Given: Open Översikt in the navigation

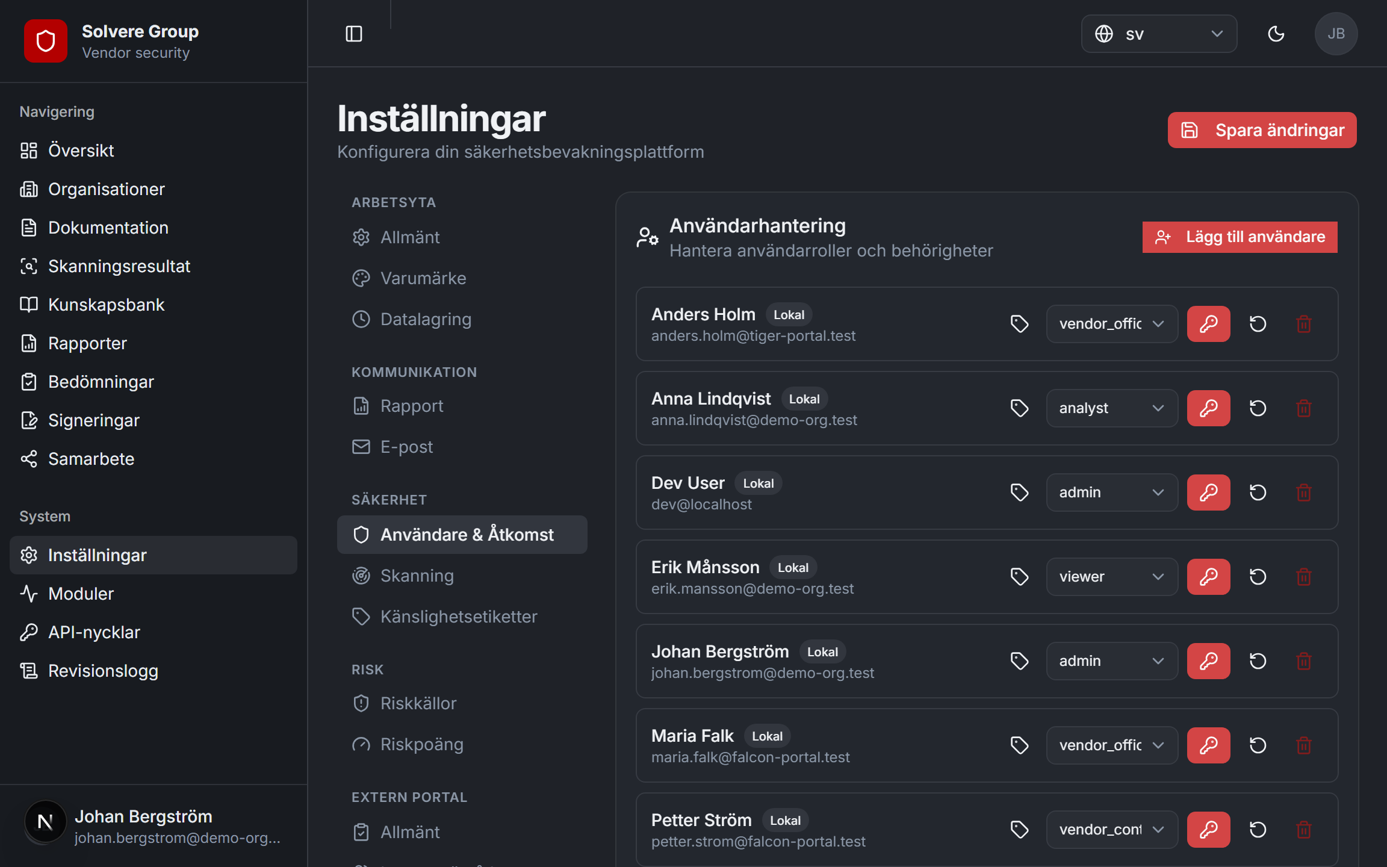Looking at the screenshot, I should 154,151.
